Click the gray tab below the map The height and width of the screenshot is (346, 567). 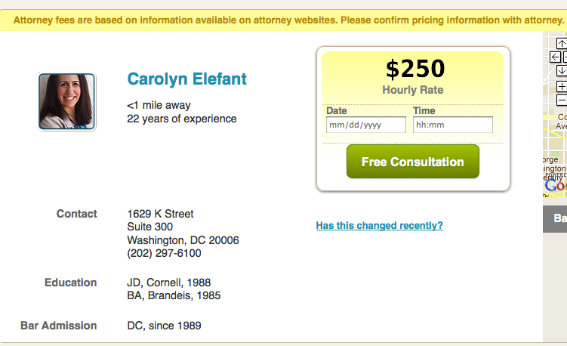(x=556, y=218)
